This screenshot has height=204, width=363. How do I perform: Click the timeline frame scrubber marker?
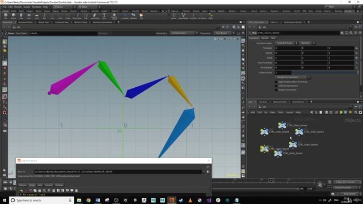coord(271,180)
